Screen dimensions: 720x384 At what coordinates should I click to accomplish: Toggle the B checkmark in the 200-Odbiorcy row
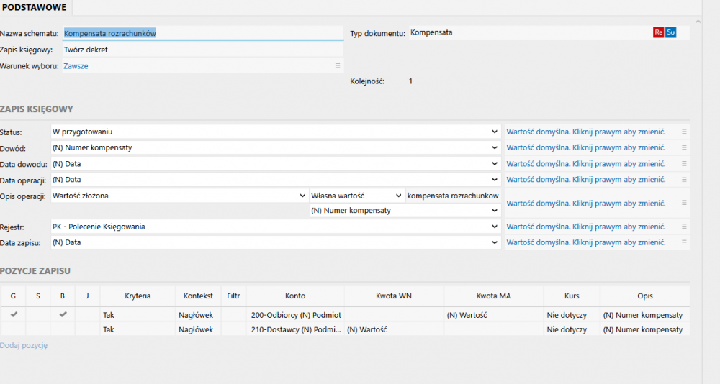[63, 314]
